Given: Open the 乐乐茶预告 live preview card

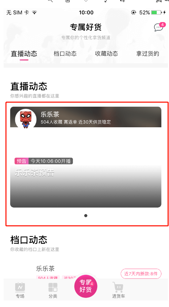Looking at the screenshot, I should coord(86,157).
